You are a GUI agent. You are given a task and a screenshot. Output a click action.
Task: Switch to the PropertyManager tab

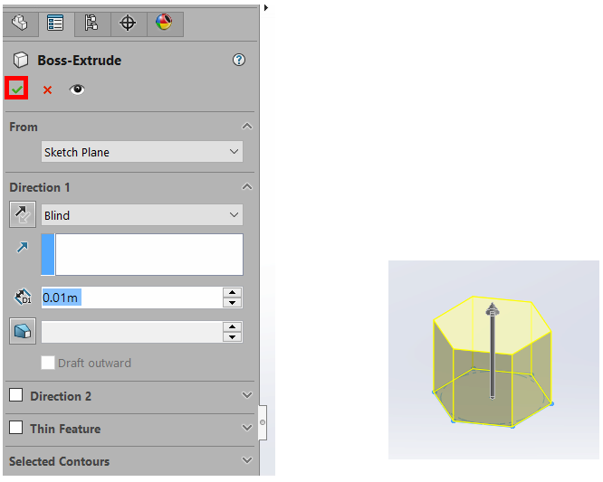pos(56,24)
